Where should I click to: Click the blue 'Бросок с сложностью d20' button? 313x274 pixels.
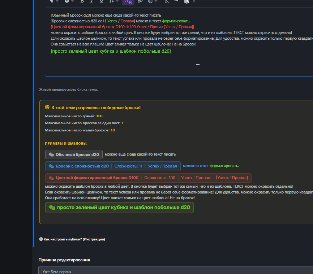(x=113, y=166)
